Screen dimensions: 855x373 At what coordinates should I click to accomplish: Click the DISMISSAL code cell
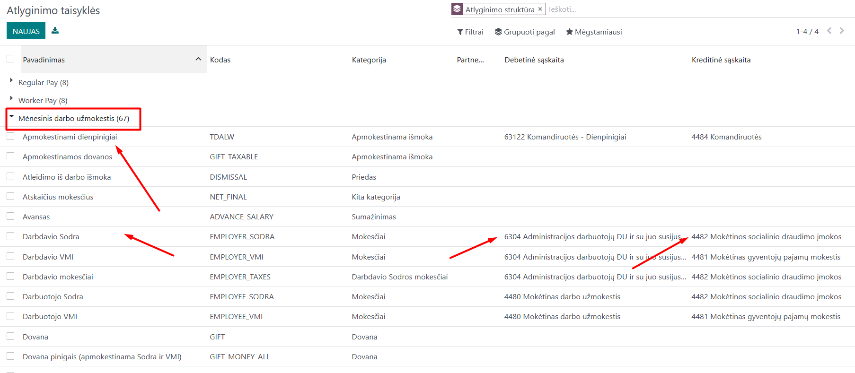tap(228, 177)
